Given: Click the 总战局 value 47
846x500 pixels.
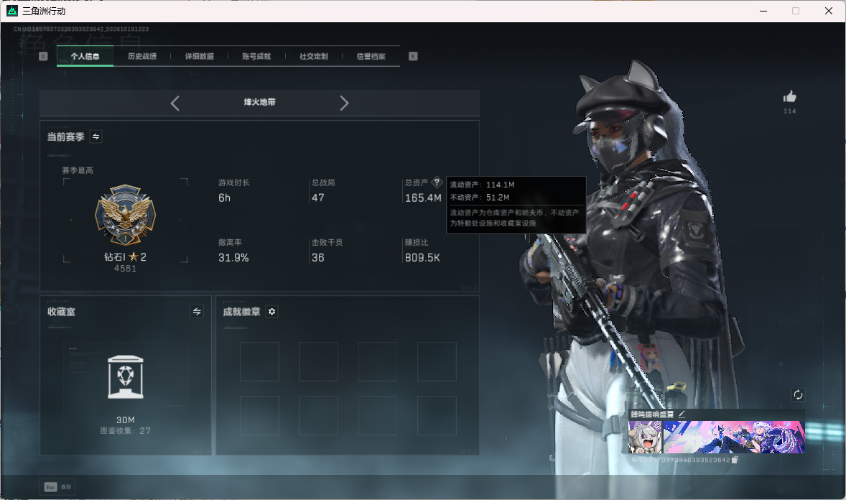Looking at the screenshot, I should pos(318,198).
